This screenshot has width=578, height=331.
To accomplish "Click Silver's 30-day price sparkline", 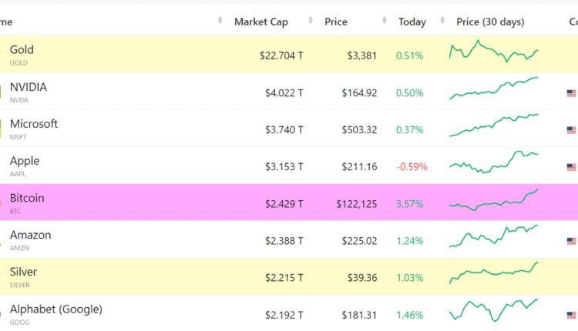I will pyautogui.click(x=493, y=271).
